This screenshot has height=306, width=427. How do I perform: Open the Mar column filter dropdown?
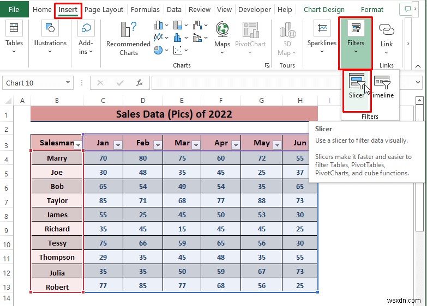tap(196, 145)
